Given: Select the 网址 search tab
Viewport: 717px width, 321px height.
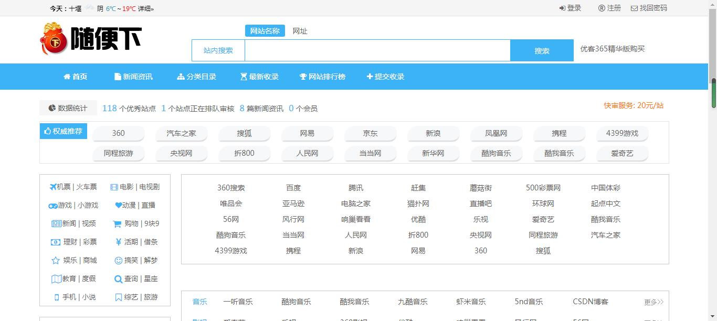Looking at the screenshot, I should point(300,31).
